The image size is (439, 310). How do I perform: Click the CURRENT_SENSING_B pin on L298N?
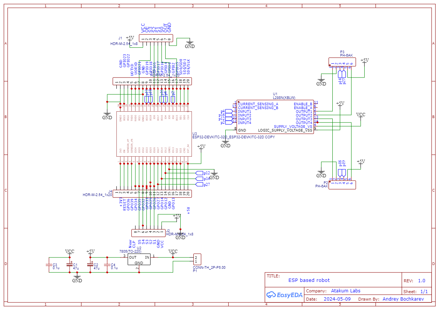[x=258, y=108]
